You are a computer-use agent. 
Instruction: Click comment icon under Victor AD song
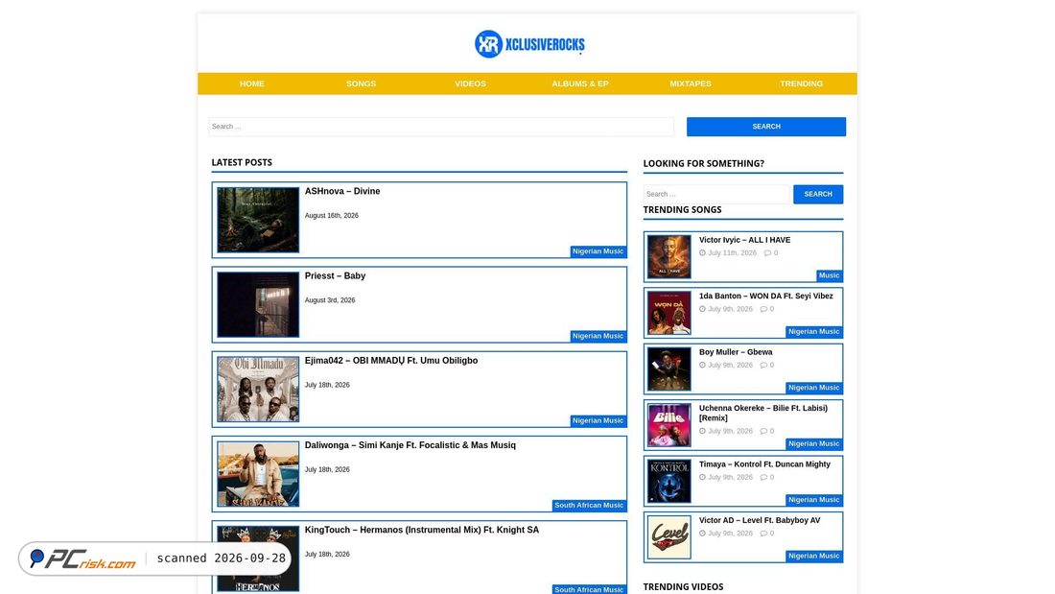(763, 534)
